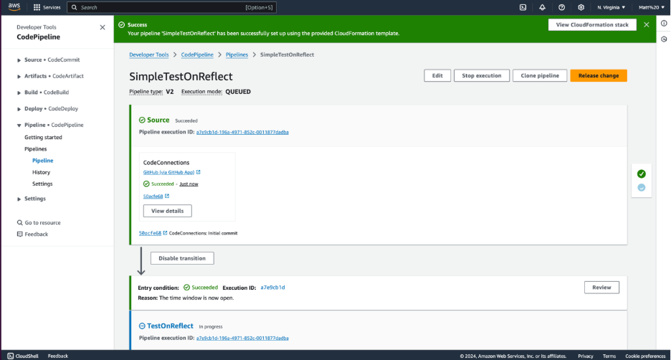Open TestOnReflect stage pipeline execution ID link
Screen dimensions: 671x360
click(242, 338)
